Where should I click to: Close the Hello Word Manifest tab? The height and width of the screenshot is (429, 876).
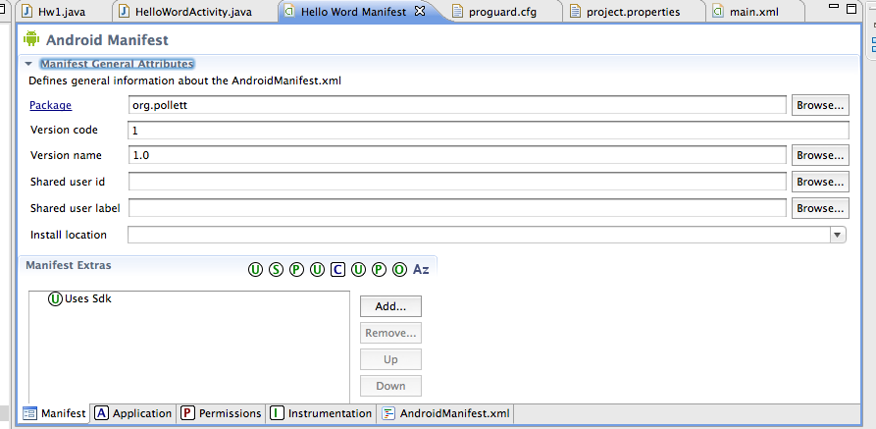tap(420, 11)
